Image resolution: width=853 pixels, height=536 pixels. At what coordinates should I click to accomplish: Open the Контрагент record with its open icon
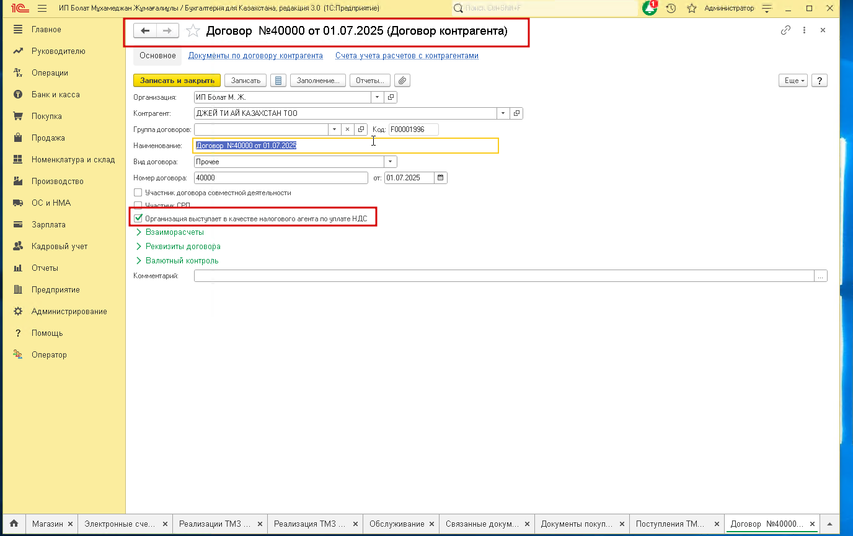click(x=516, y=113)
